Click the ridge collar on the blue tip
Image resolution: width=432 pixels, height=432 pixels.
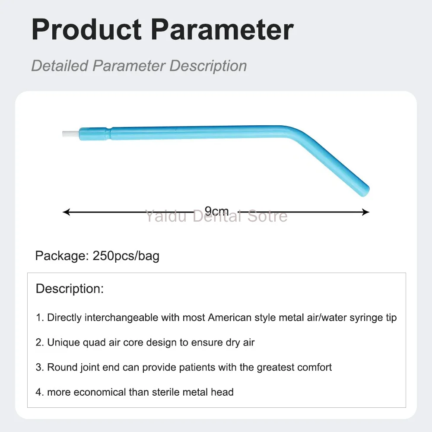pos(109,133)
